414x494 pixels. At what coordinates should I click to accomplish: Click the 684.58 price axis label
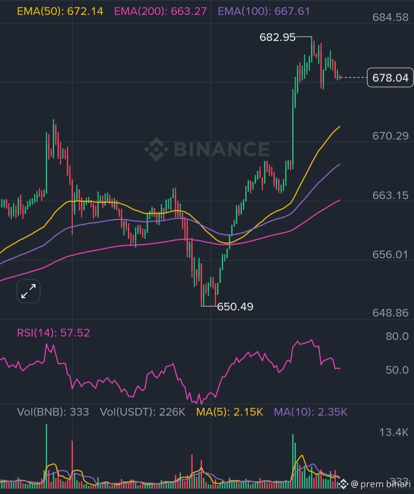[x=390, y=17]
